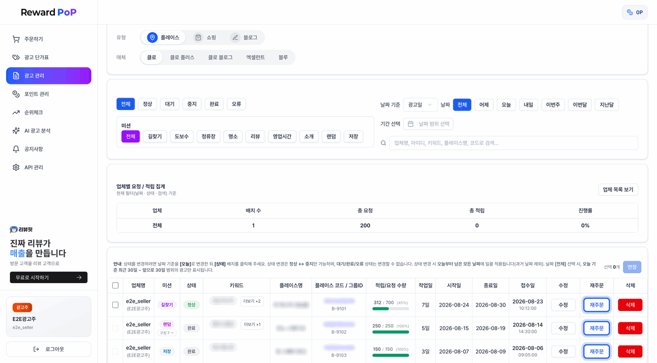Expand 더보기 +2 keywords
Viewport: 657px width, 363px height.
[252, 301]
